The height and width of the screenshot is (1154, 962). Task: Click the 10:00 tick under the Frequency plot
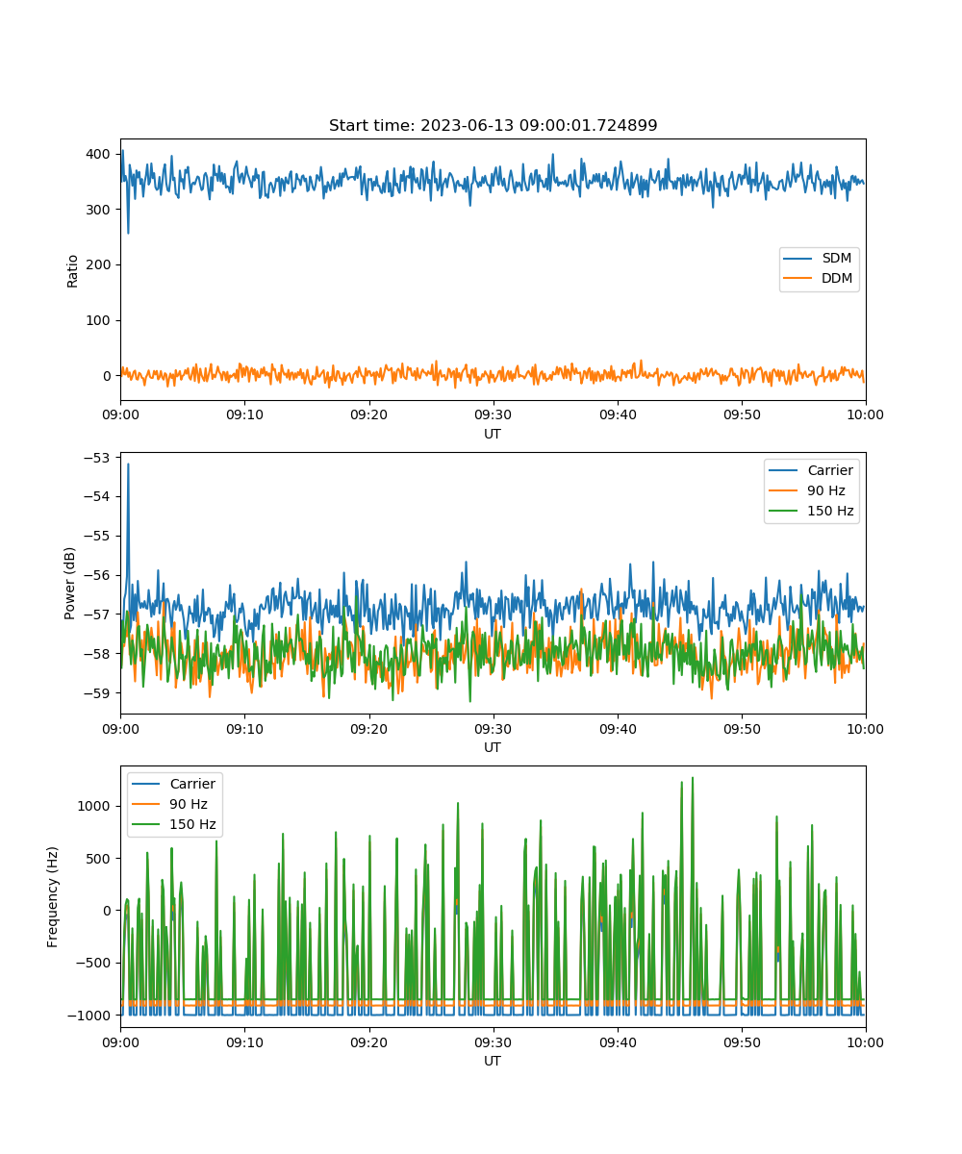[865, 1041]
